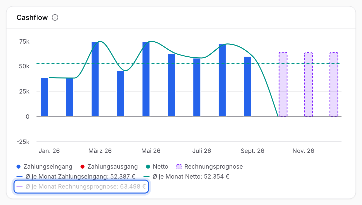
Task: Click the März 26 axis label
Action: point(100,151)
